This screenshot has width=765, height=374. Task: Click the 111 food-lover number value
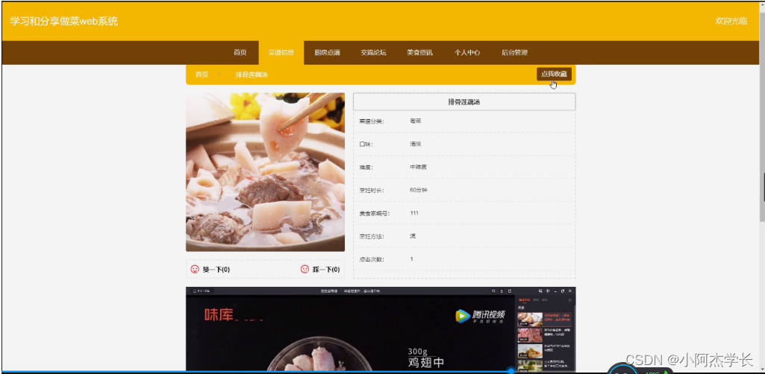414,213
